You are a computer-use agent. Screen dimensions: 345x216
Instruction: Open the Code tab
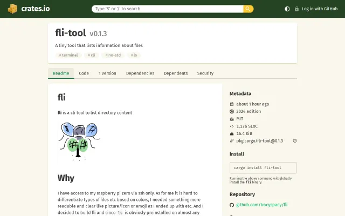click(84, 73)
